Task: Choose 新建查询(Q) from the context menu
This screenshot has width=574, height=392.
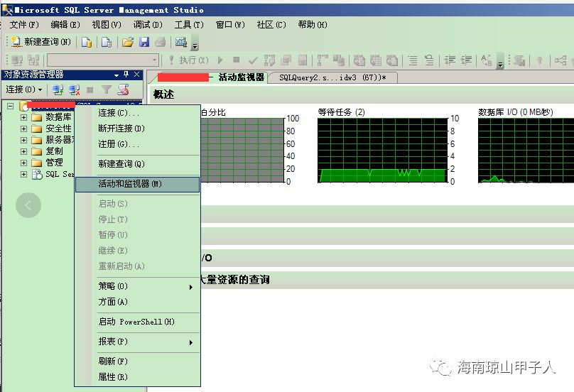Action: (138, 164)
